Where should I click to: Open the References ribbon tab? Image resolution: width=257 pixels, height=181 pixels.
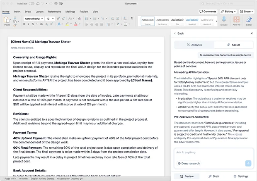(x=54, y=12)
